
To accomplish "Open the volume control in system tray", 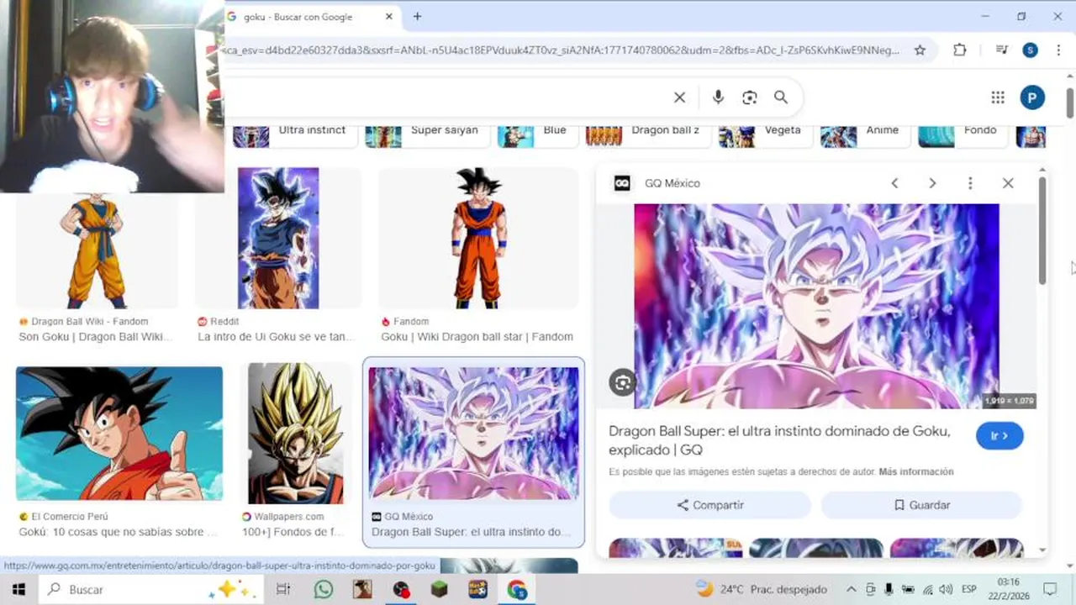I will [946, 590].
